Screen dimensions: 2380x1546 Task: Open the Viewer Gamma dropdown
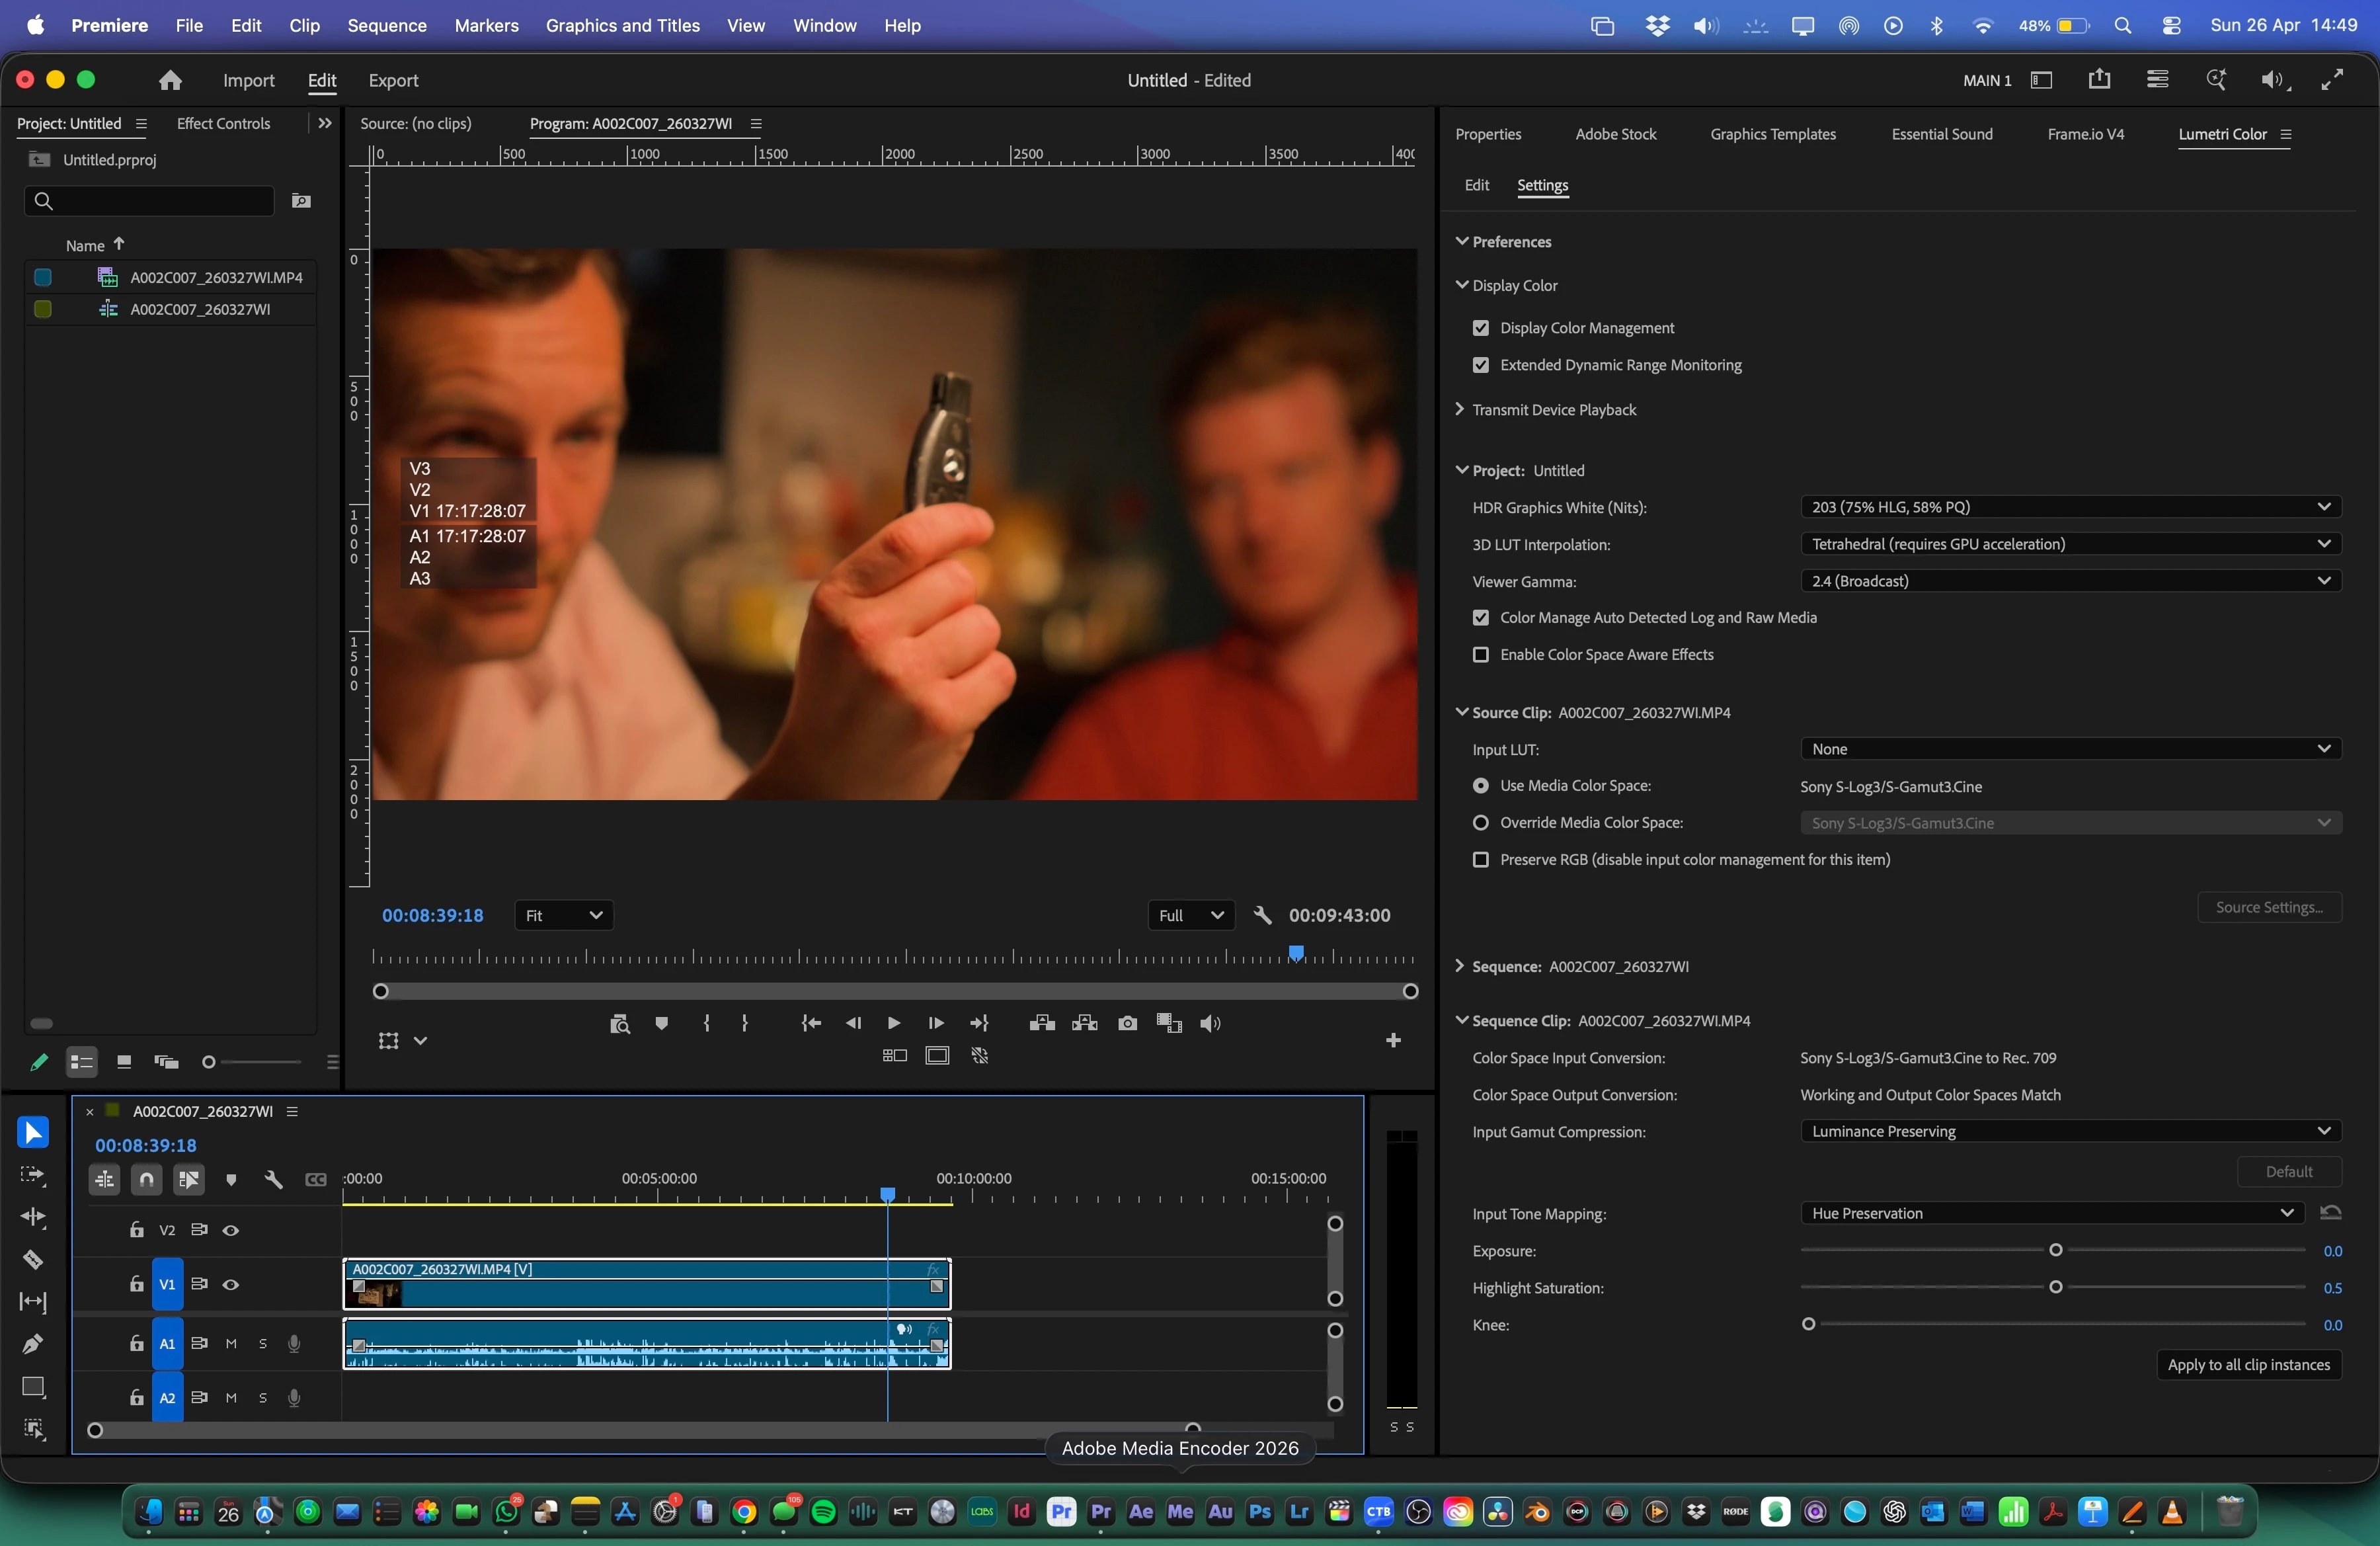pyautogui.click(x=2069, y=581)
